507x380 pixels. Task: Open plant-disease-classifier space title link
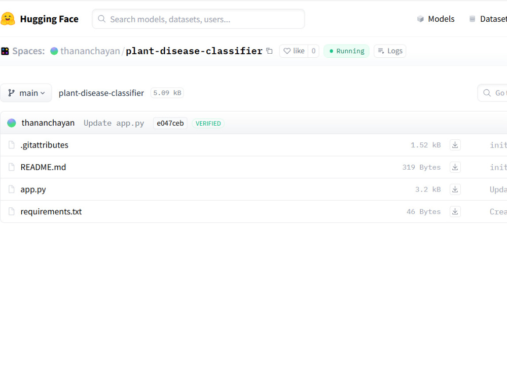(x=194, y=51)
